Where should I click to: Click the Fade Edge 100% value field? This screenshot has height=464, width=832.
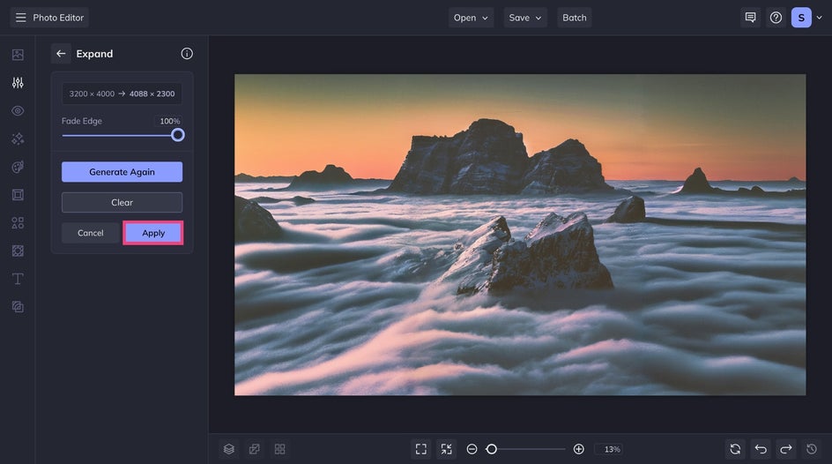(170, 121)
